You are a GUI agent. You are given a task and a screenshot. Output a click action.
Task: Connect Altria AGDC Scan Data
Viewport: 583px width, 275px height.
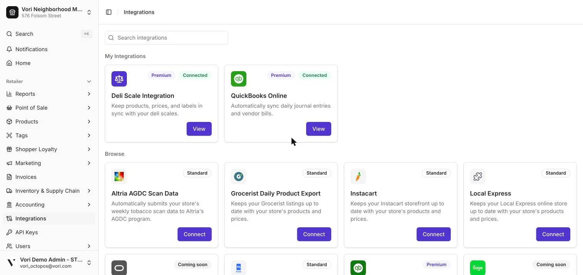[x=194, y=234]
